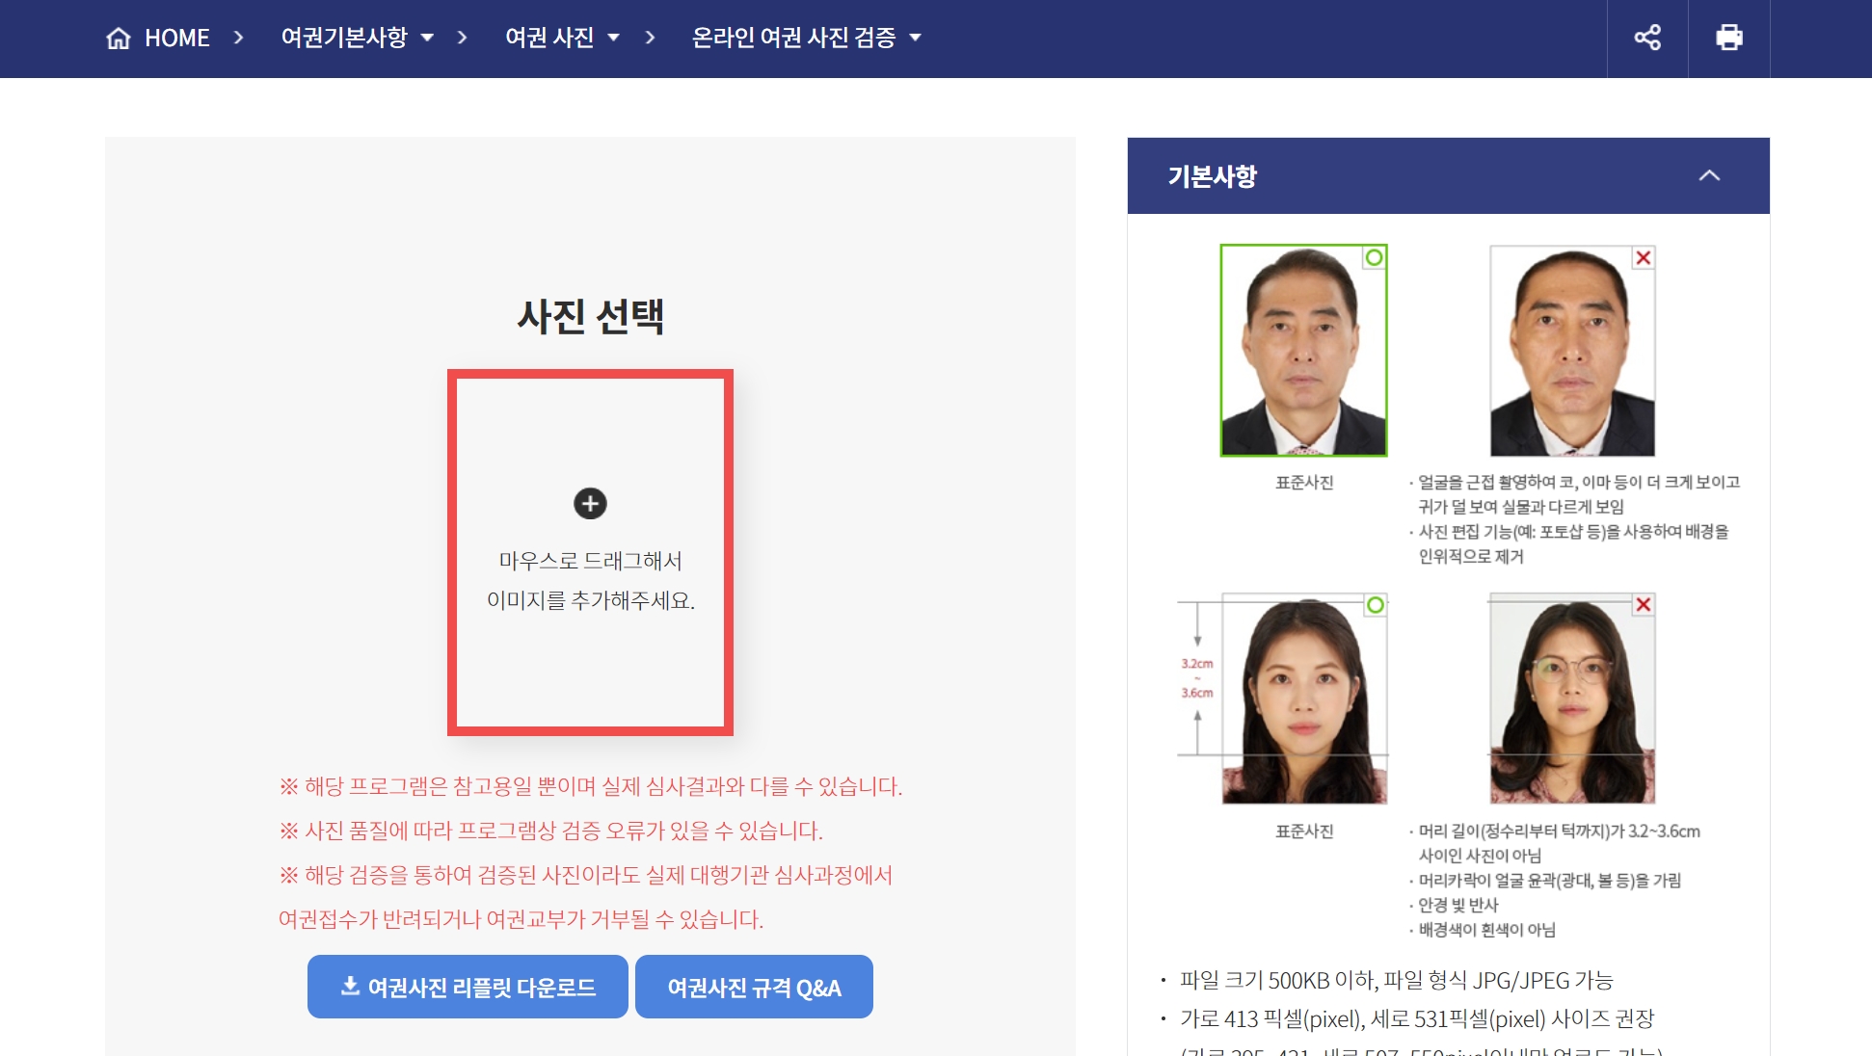Go to HOME breadcrumb link
Image resolution: width=1872 pixels, height=1056 pixels.
click(x=176, y=38)
